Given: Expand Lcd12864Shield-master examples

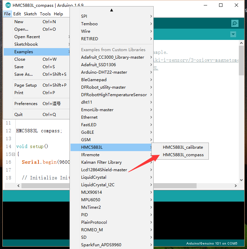Looking at the screenshot, I should click(112, 170).
